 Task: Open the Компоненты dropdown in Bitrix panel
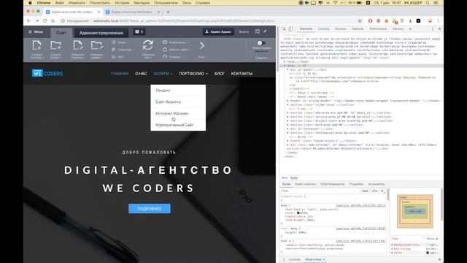coord(176,42)
